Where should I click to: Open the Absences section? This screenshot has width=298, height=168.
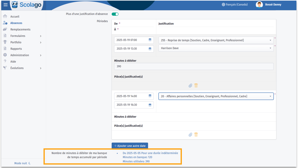click(x=16, y=23)
